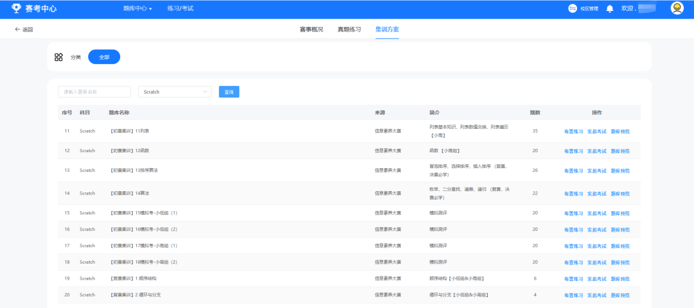Image resolution: width=694 pixels, height=308 pixels.
Task: Click the 题数 column header
Action: point(535,113)
